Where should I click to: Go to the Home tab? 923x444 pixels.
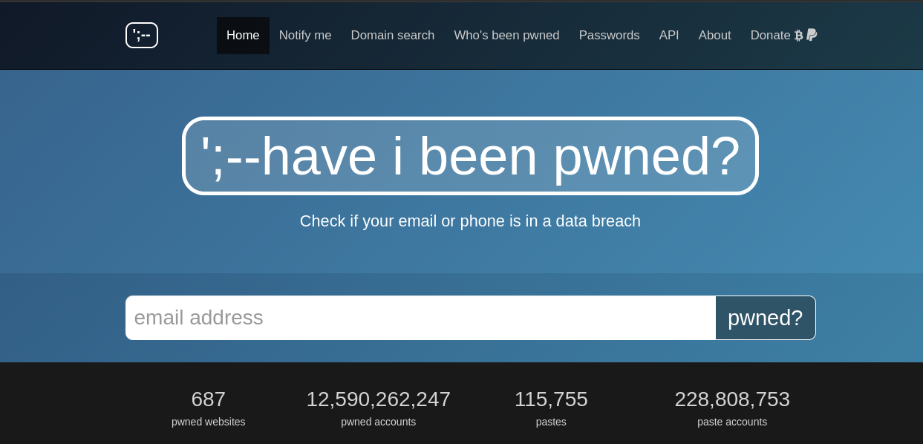pyautogui.click(x=243, y=36)
